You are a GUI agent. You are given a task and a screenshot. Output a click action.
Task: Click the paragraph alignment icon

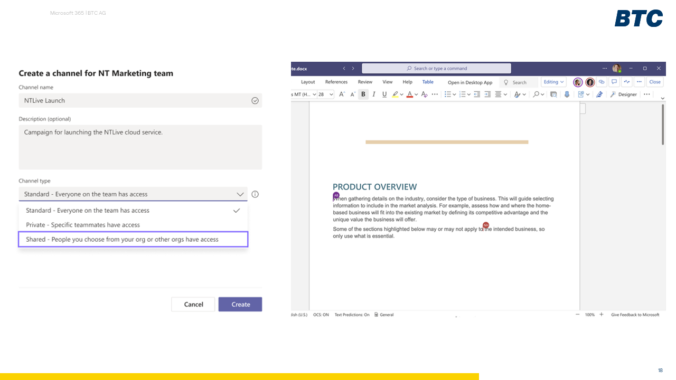click(498, 94)
